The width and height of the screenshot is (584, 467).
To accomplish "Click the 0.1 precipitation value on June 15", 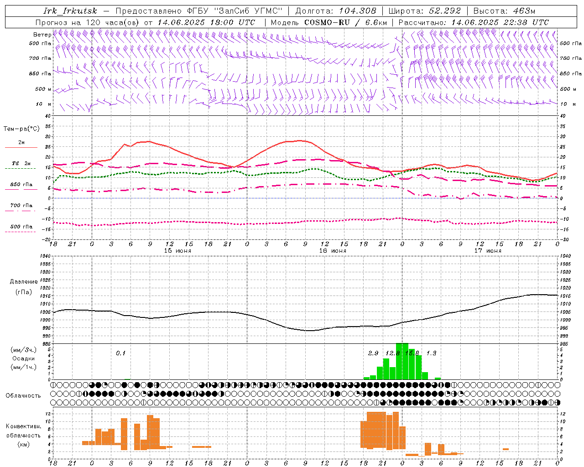I will click(x=120, y=353).
